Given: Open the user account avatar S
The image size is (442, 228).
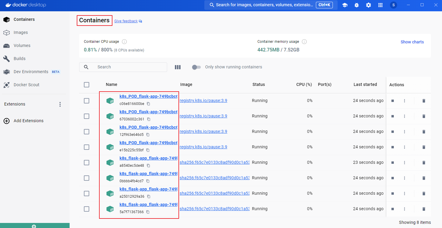Looking at the screenshot, I should coord(394,5).
